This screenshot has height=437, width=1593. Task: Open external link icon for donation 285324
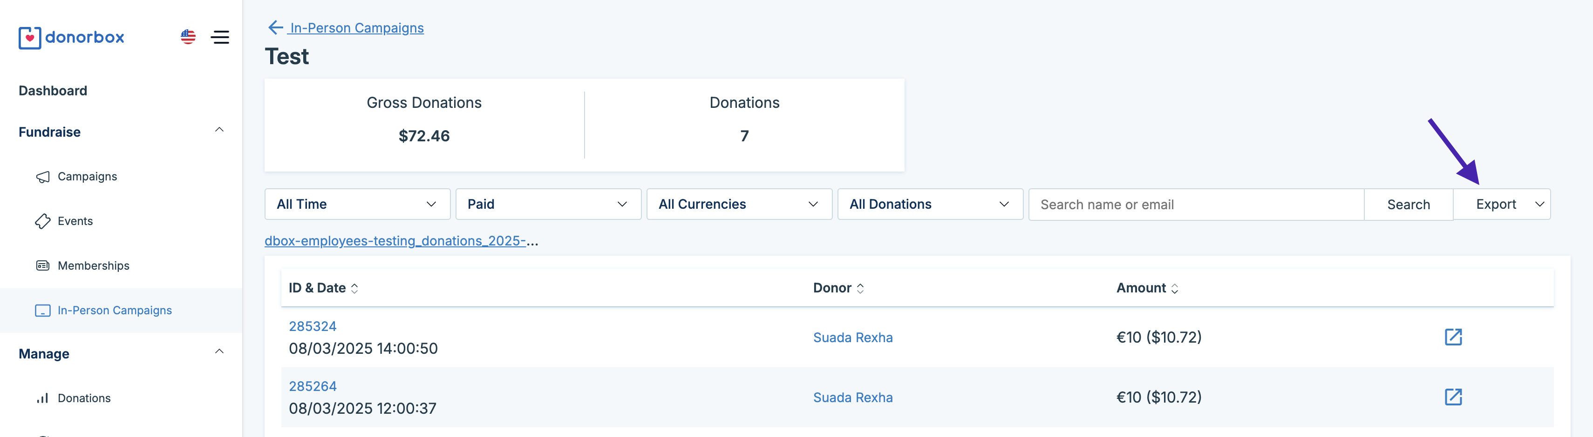pyautogui.click(x=1453, y=337)
